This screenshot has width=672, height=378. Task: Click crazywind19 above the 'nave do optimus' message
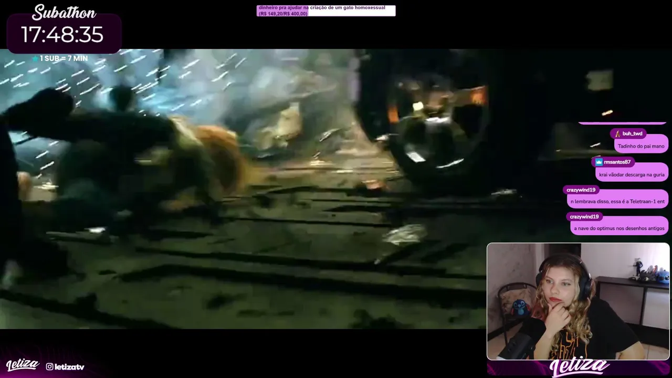(584, 217)
